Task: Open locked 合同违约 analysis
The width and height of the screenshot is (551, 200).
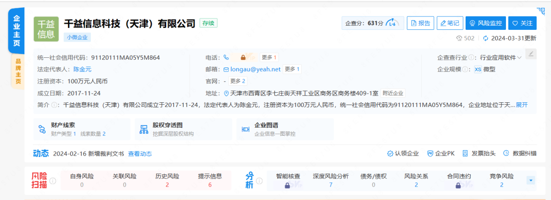Action: click(x=459, y=181)
